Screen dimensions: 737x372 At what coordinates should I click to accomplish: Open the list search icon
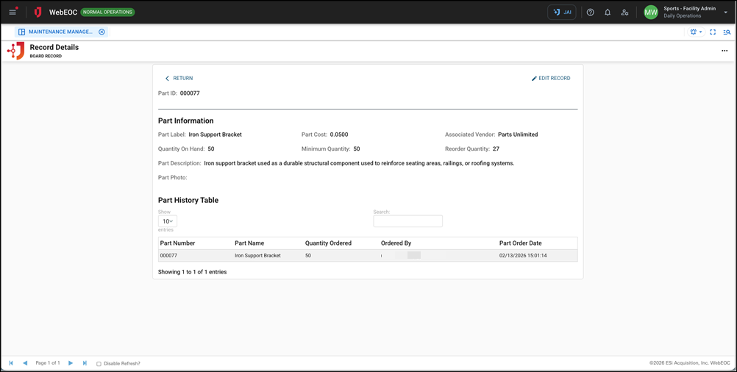point(727,32)
